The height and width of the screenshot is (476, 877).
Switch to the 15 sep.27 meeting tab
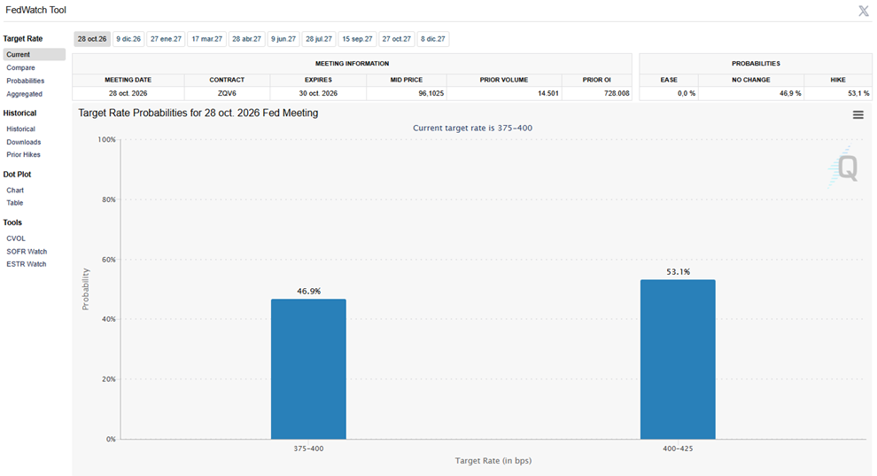coord(357,39)
